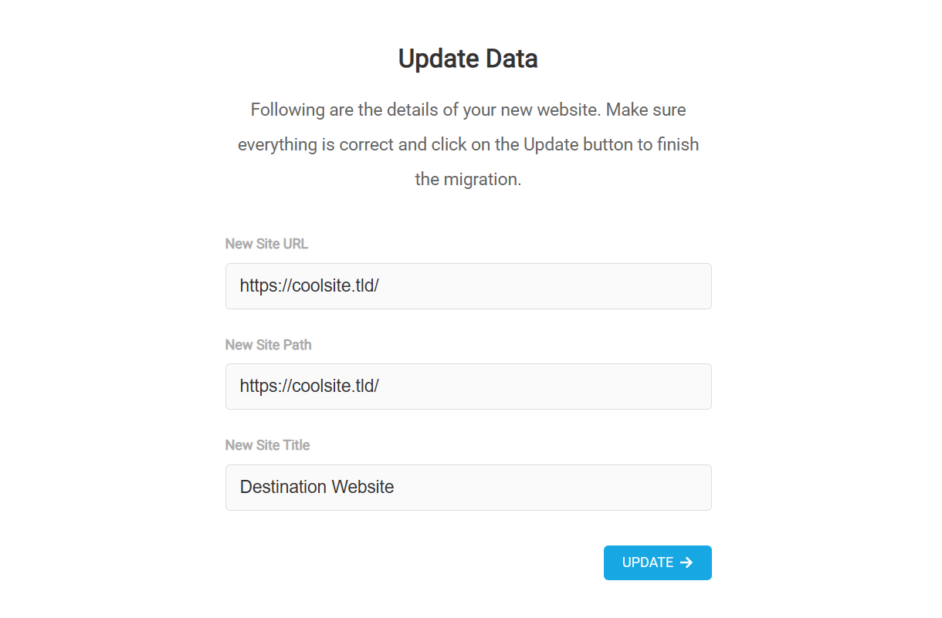The height and width of the screenshot is (618, 942).
Task: Click the path value in the second field
Action: click(309, 386)
